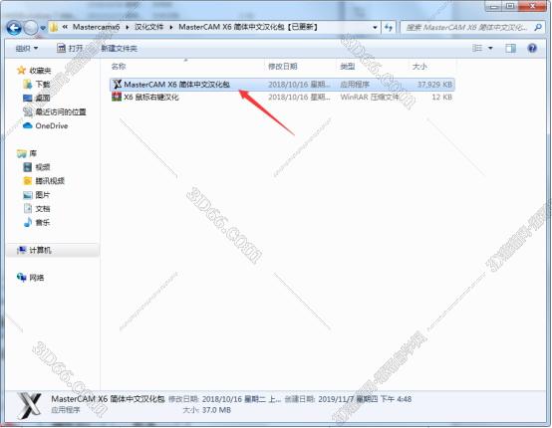The height and width of the screenshot is (428, 552).
Task: Sort by 类型 column header
Action: (x=347, y=66)
